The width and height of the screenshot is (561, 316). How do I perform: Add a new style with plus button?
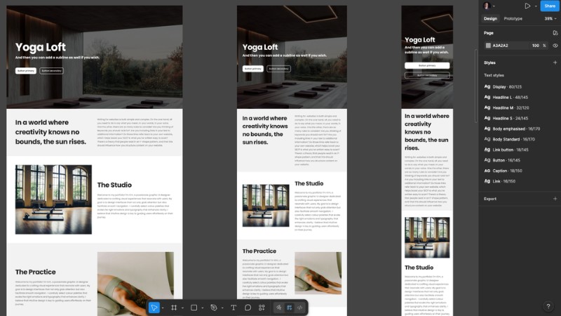pyautogui.click(x=555, y=62)
